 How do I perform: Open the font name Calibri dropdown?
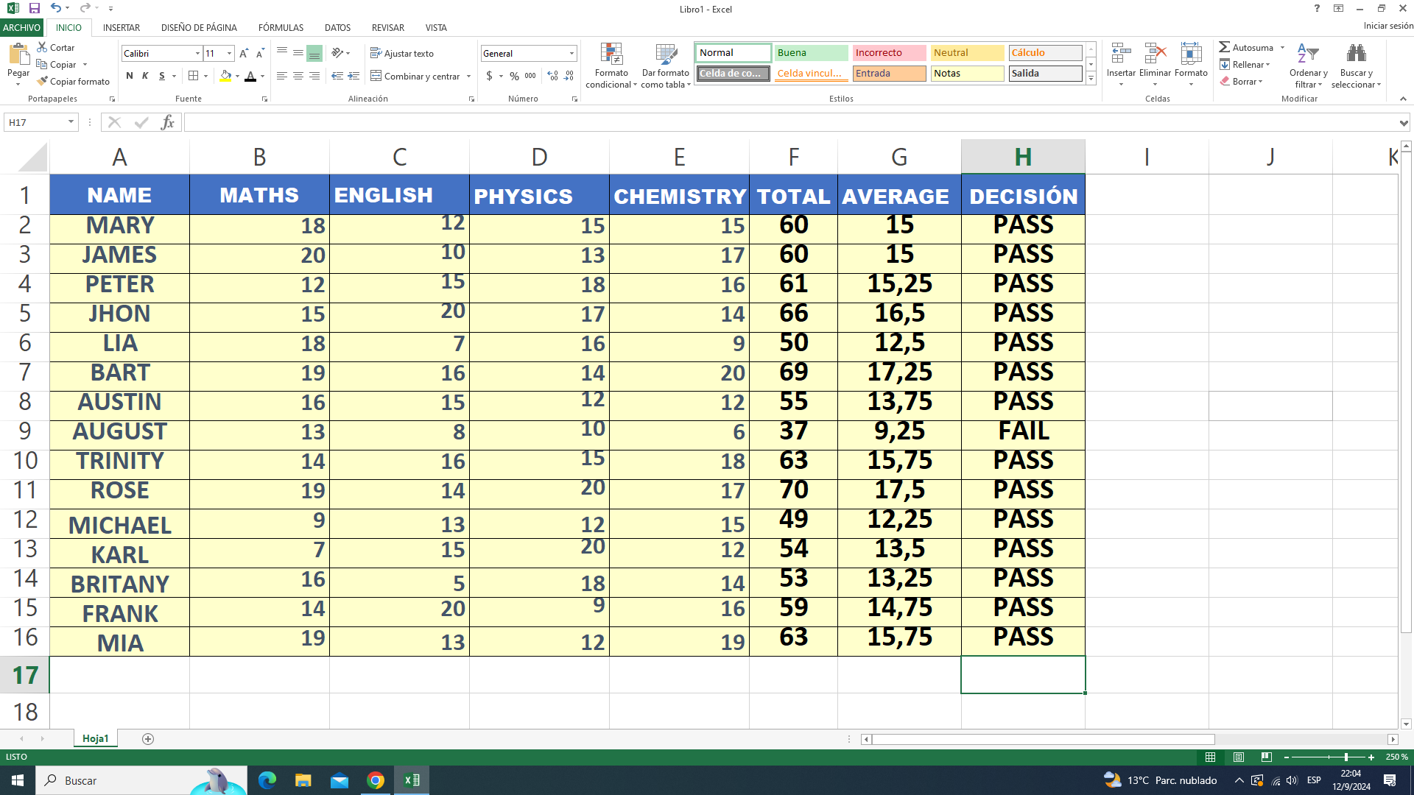coord(197,53)
